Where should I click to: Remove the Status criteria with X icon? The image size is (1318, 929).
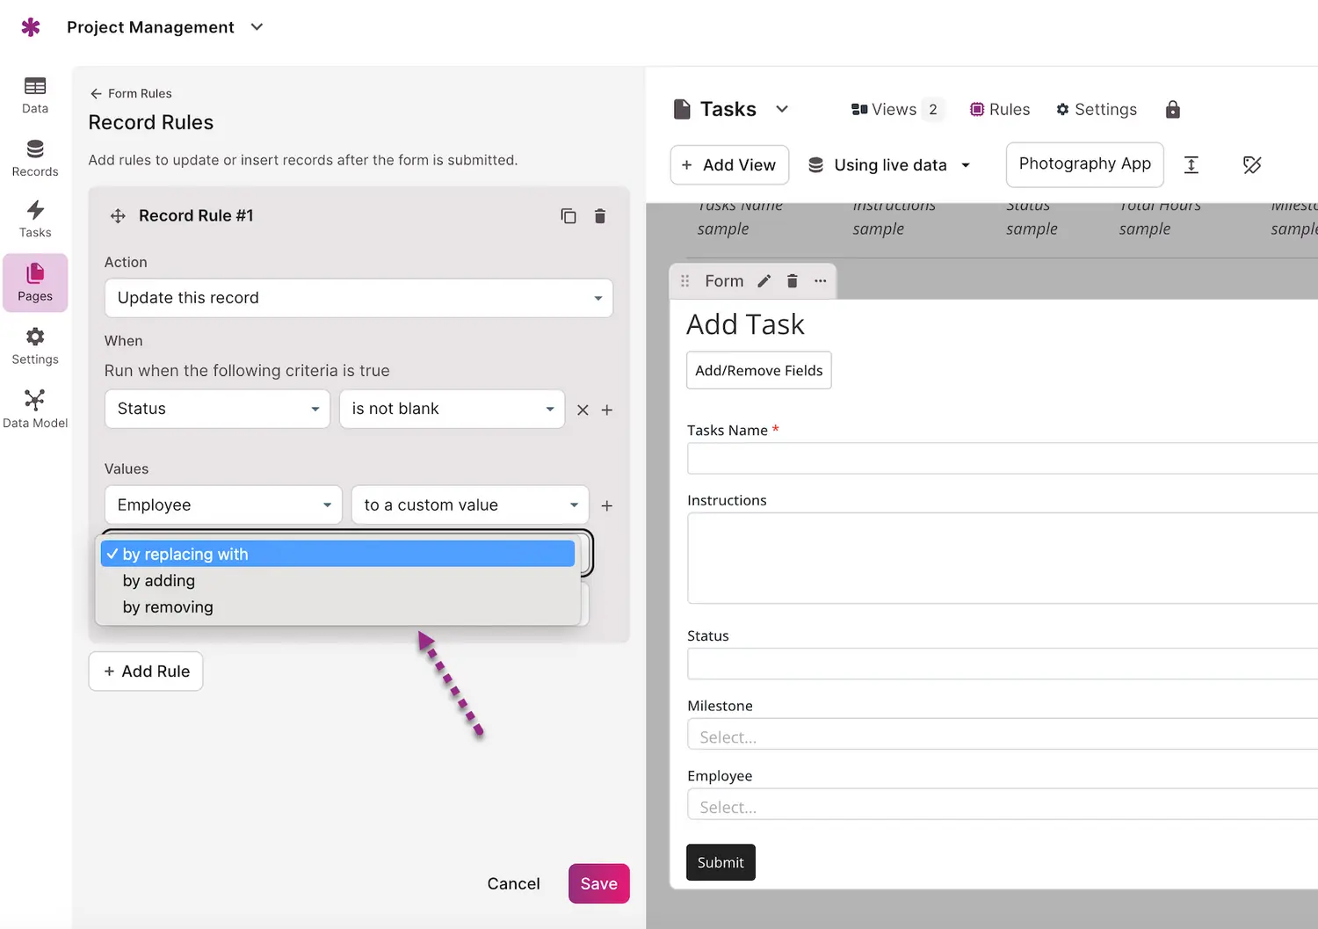pos(583,410)
